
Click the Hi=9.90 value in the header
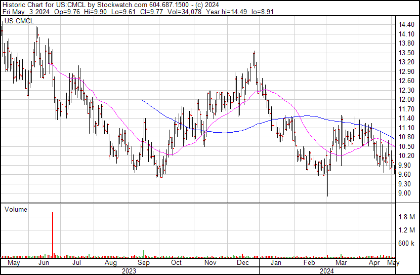(95, 12)
